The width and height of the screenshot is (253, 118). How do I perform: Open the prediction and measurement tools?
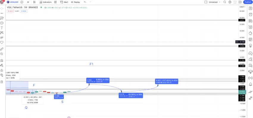(2, 38)
